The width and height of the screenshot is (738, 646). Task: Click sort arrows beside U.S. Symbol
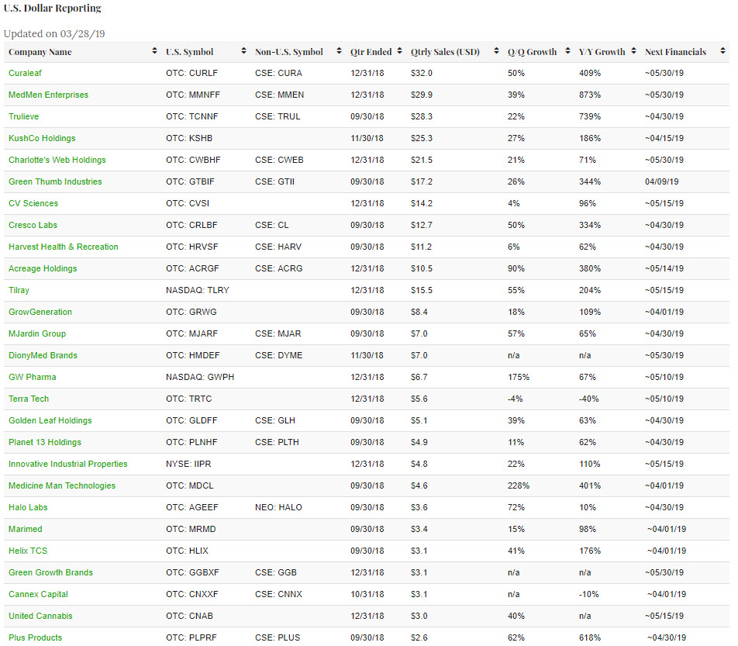(244, 52)
